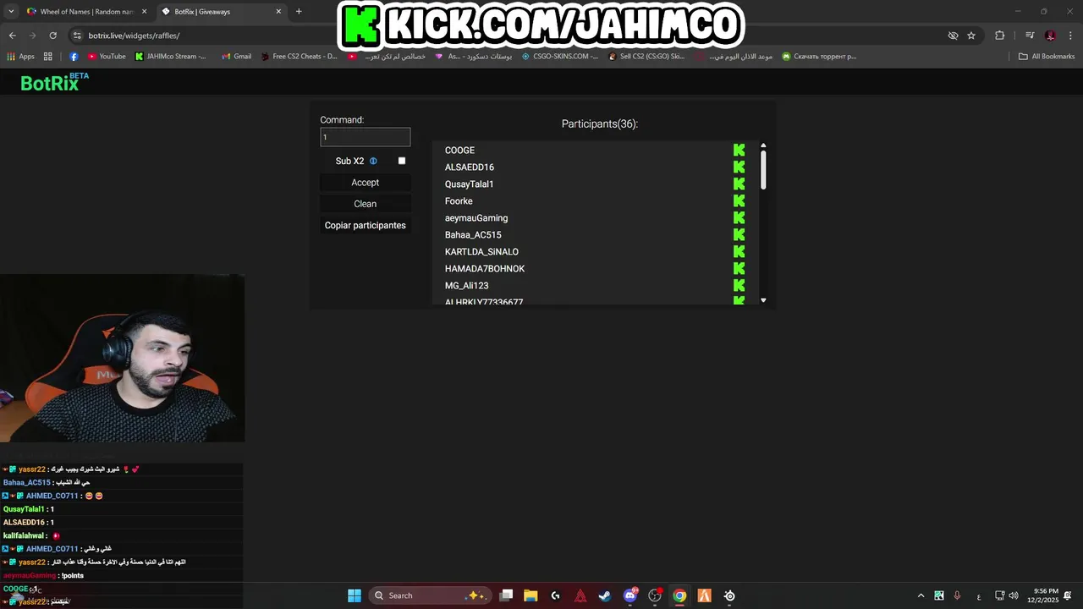Open Kick icon beside Foorke participant
The width and height of the screenshot is (1083, 609).
(739, 201)
